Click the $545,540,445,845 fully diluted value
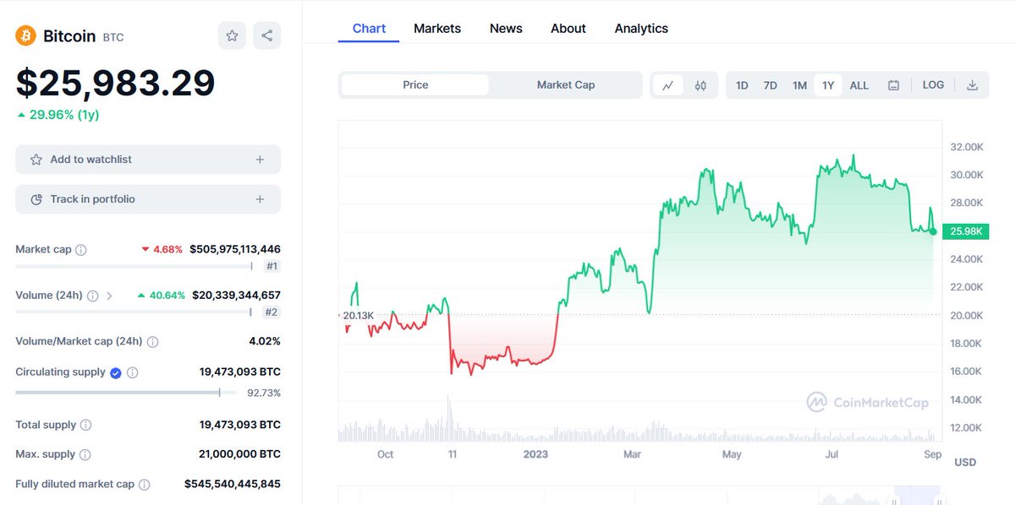This screenshot has width=1015, height=505. (233, 485)
